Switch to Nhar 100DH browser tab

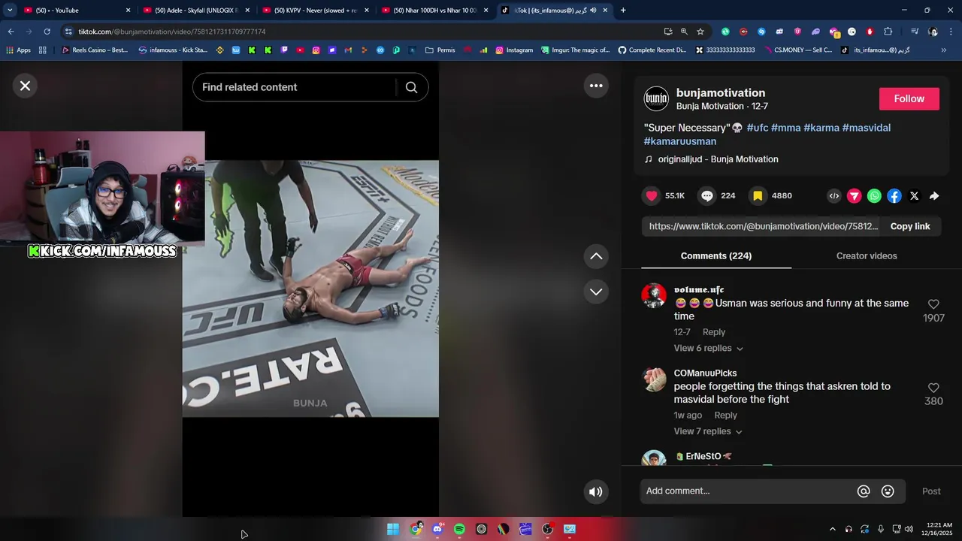(434, 11)
